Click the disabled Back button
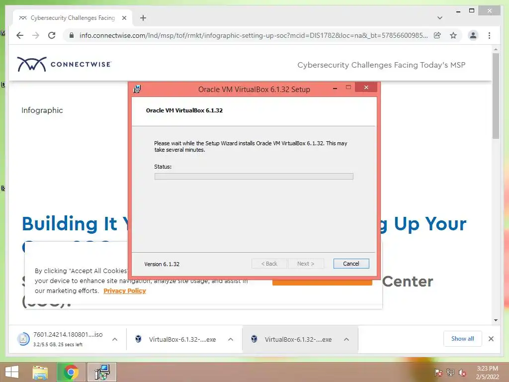 [269, 264]
